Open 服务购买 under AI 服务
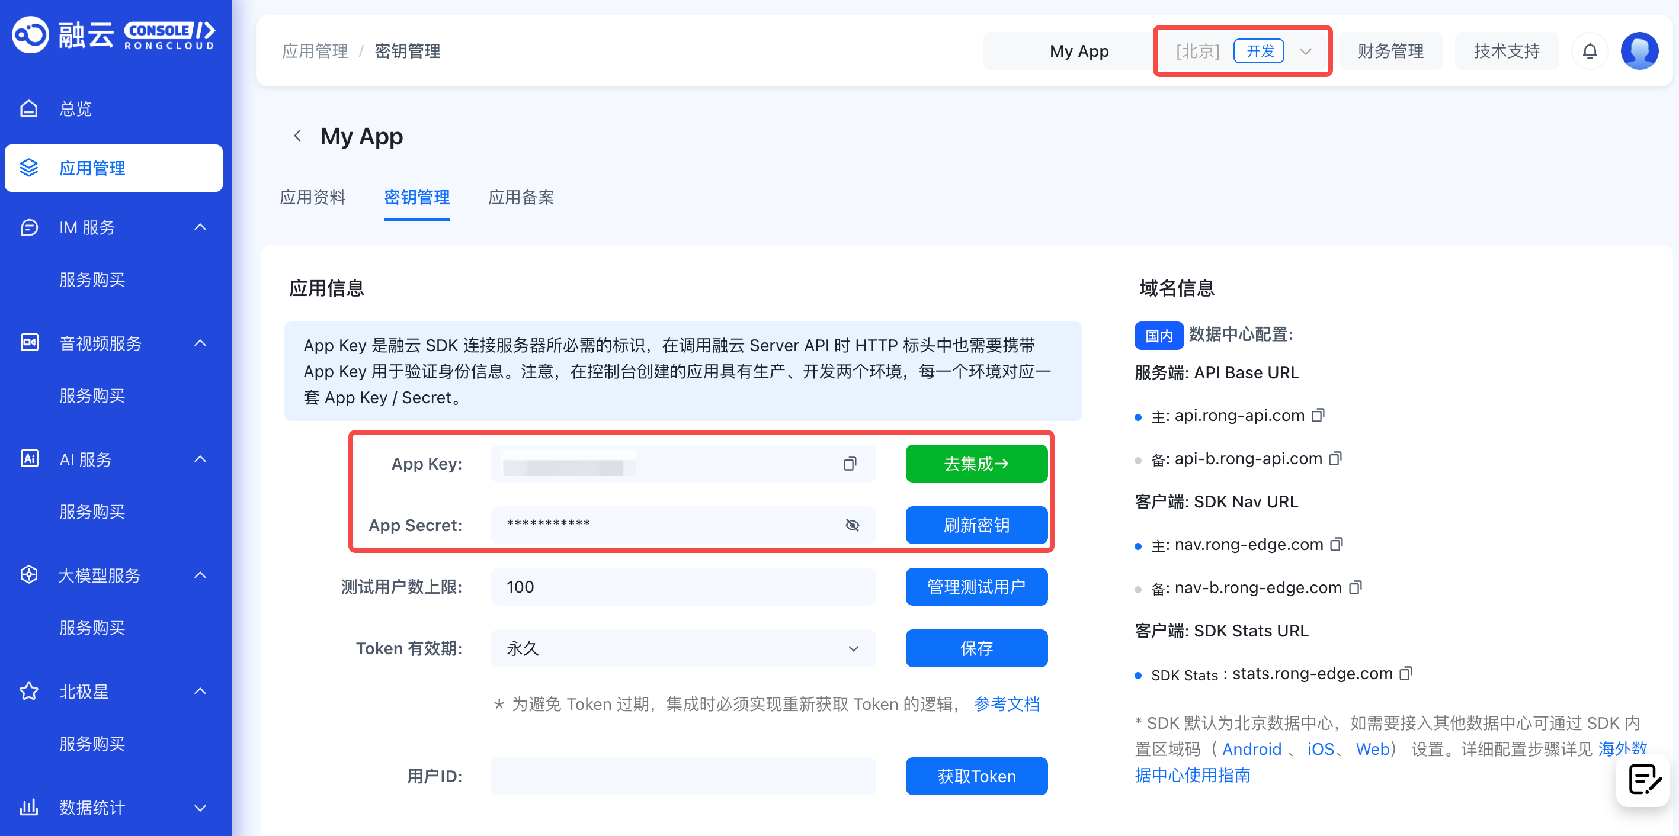This screenshot has width=1679, height=836. [x=92, y=512]
